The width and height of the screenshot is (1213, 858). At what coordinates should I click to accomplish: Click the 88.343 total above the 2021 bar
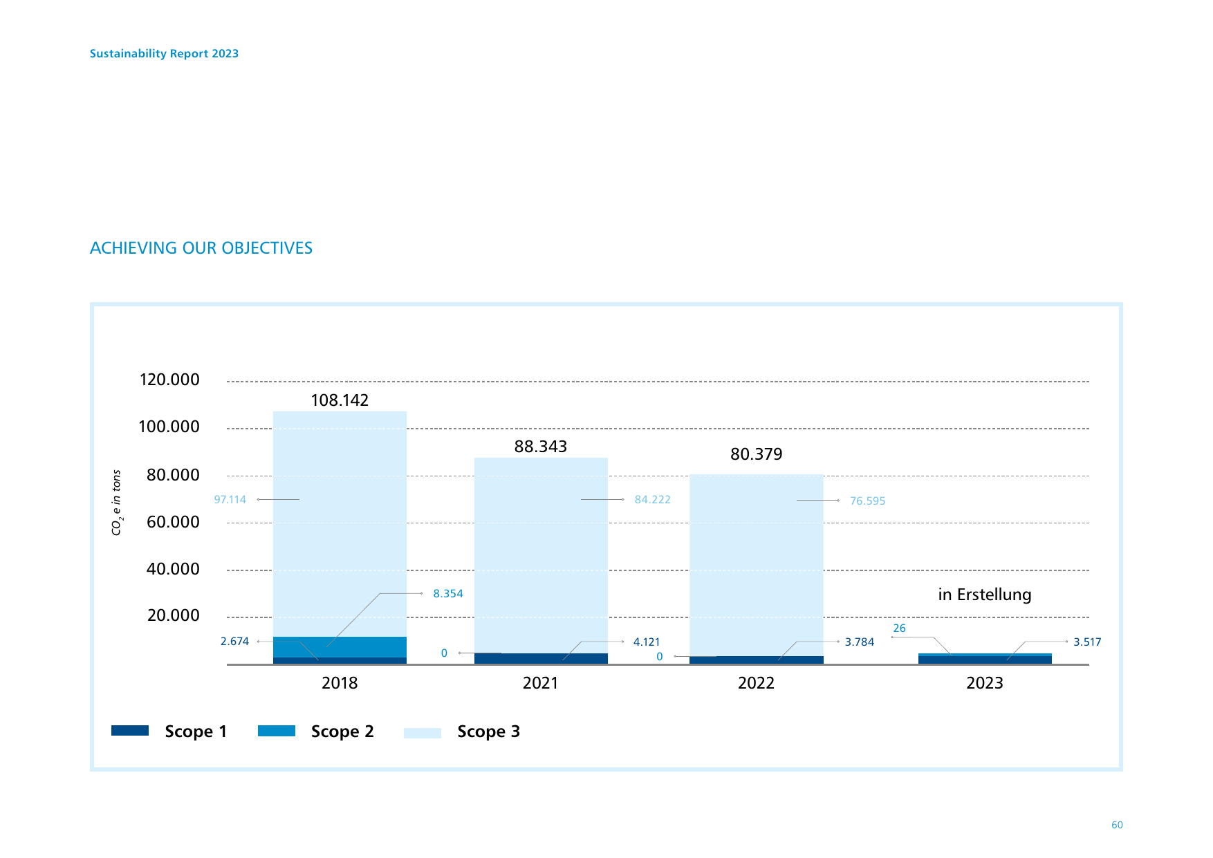click(541, 447)
